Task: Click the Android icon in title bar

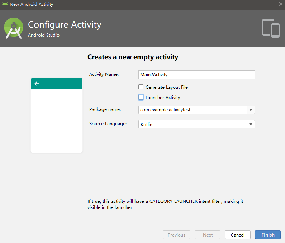Action: coord(5,4)
